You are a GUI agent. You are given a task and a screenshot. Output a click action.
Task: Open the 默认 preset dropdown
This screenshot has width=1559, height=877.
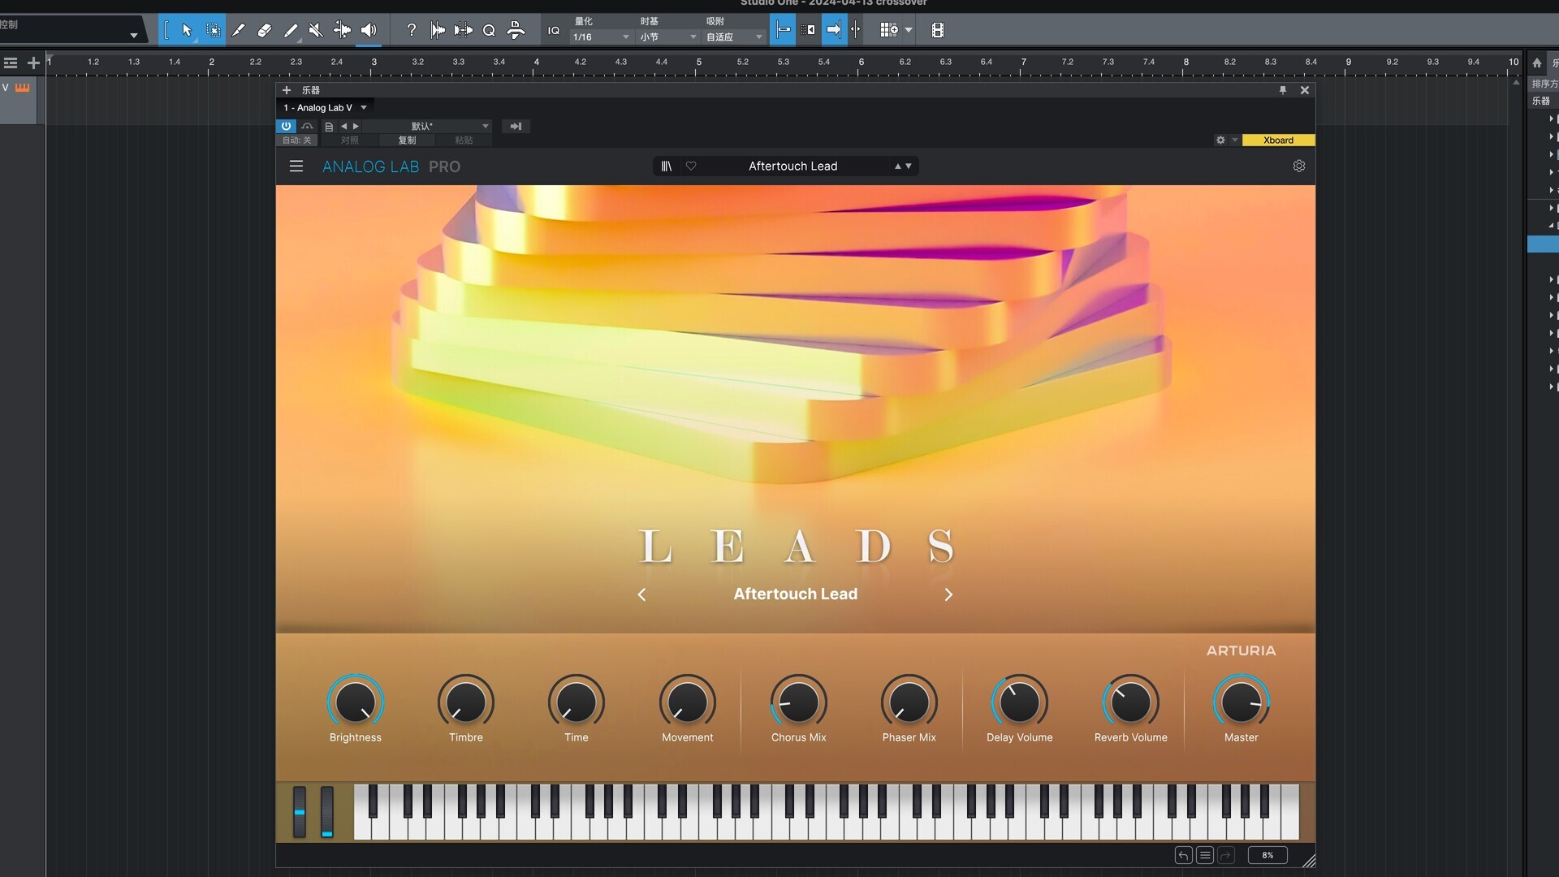pos(428,126)
